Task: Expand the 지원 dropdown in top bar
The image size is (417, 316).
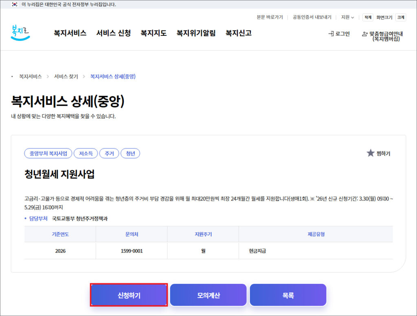Action: tap(347, 17)
